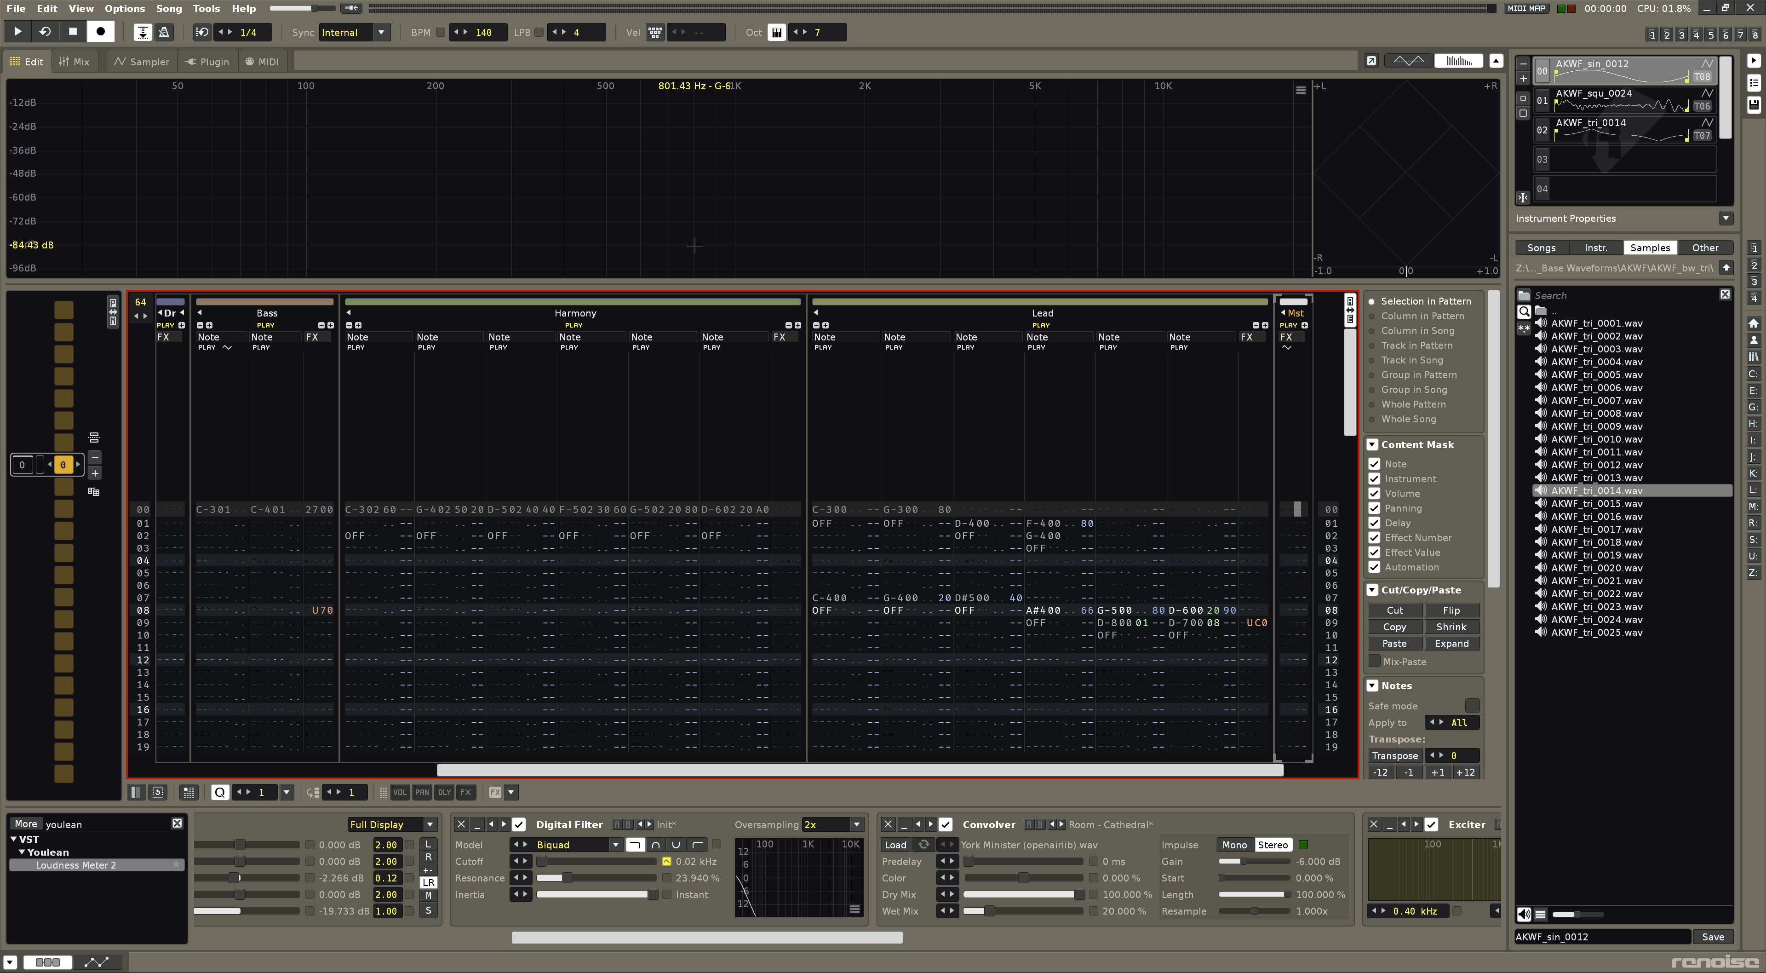Clear the file browser search with the X
1766x973 pixels.
[1725, 294]
